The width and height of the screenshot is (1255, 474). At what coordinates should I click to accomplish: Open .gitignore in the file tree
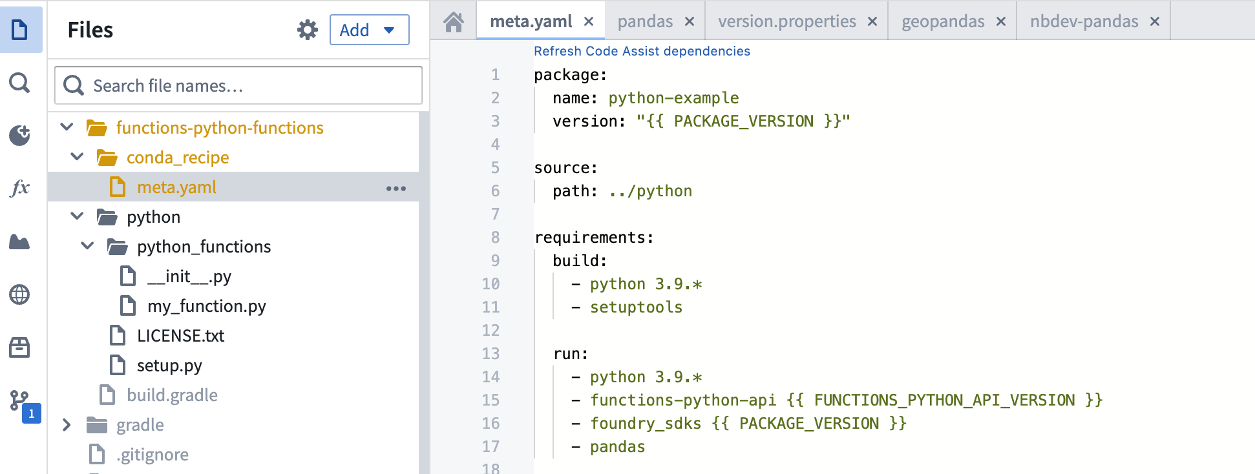pos(153,455)
